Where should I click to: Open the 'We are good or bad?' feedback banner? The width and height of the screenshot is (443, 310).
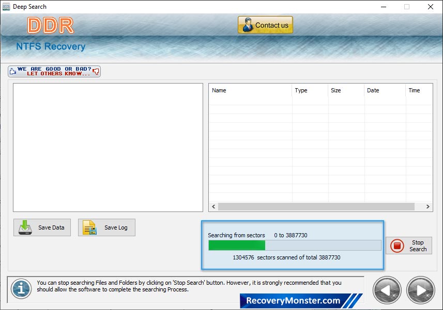click(54, 71)
